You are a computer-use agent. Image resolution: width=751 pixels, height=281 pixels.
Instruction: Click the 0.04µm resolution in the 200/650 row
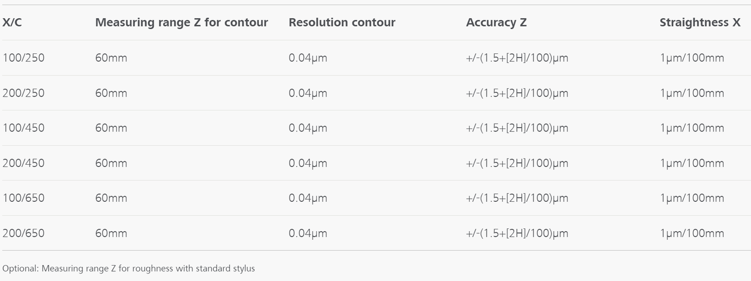pos(308,233)
